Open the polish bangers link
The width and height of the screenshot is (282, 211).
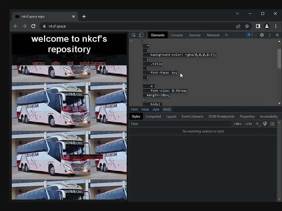[93, 63]
